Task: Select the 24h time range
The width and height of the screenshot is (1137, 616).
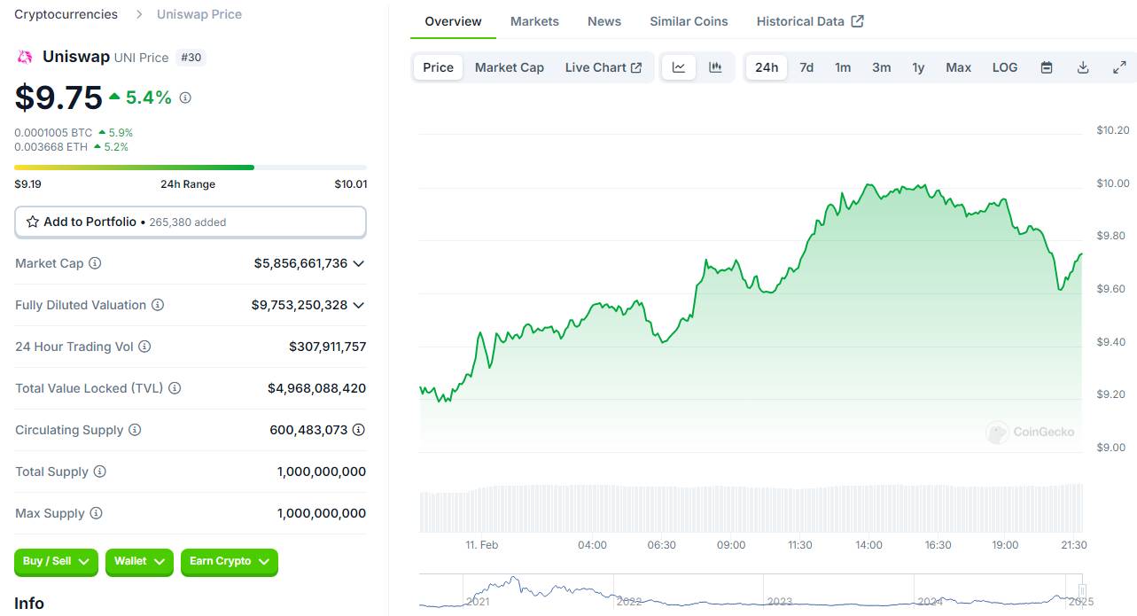Action: tap(767, 67)
